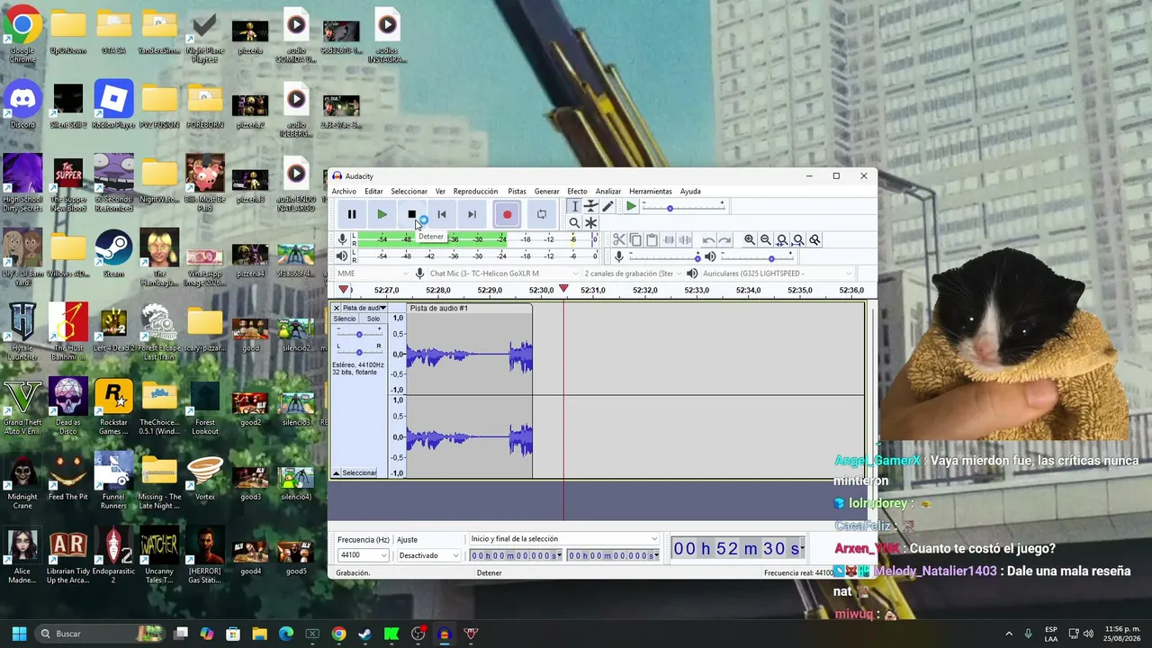Image resolution: width=1152 pixels, height=648 pixels.
Task: Click the Silence audio icon
Action: 685,239
